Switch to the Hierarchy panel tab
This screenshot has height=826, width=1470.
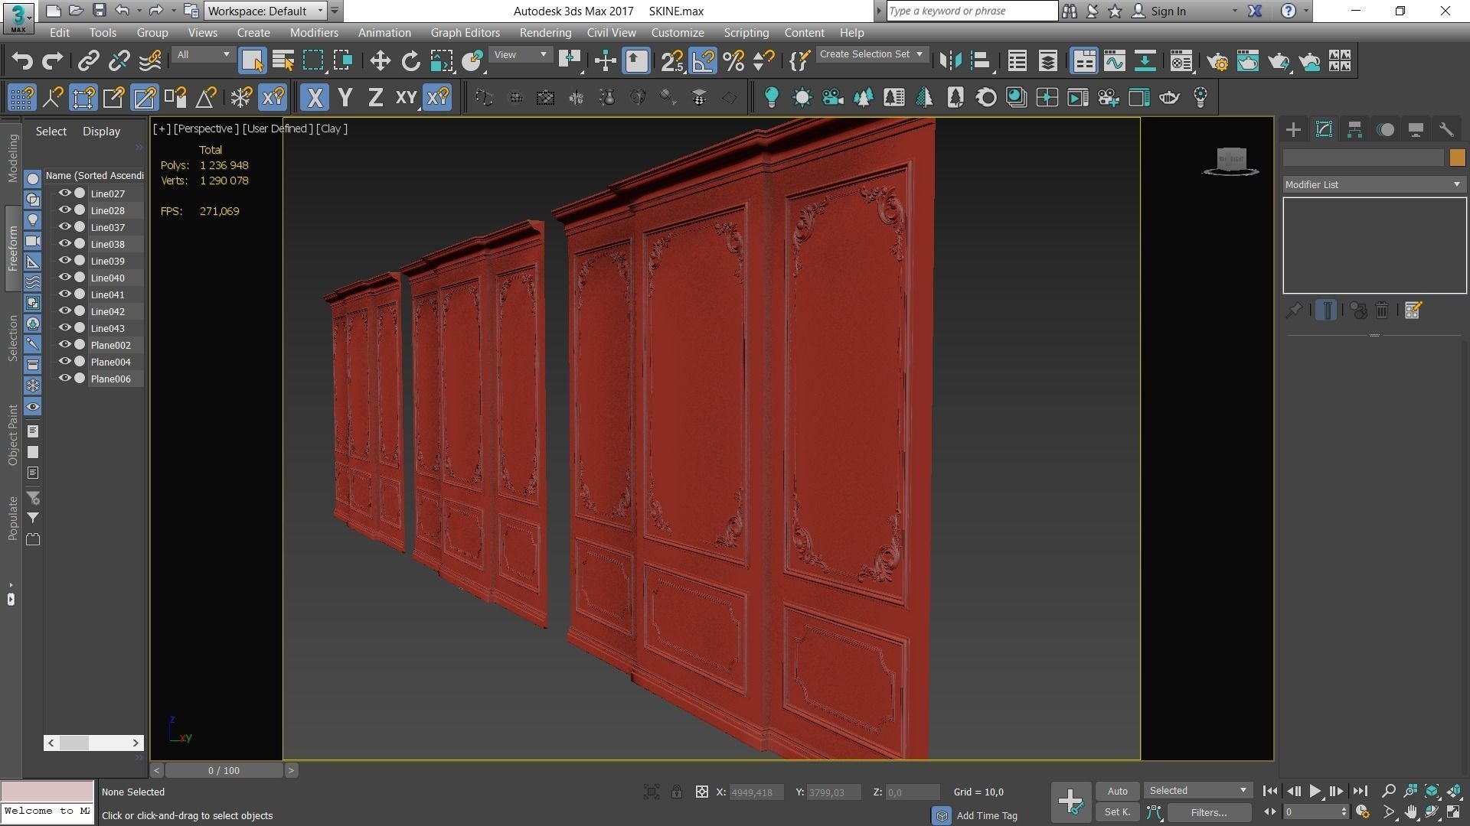pyautogui.click(x=1354, y=130)
